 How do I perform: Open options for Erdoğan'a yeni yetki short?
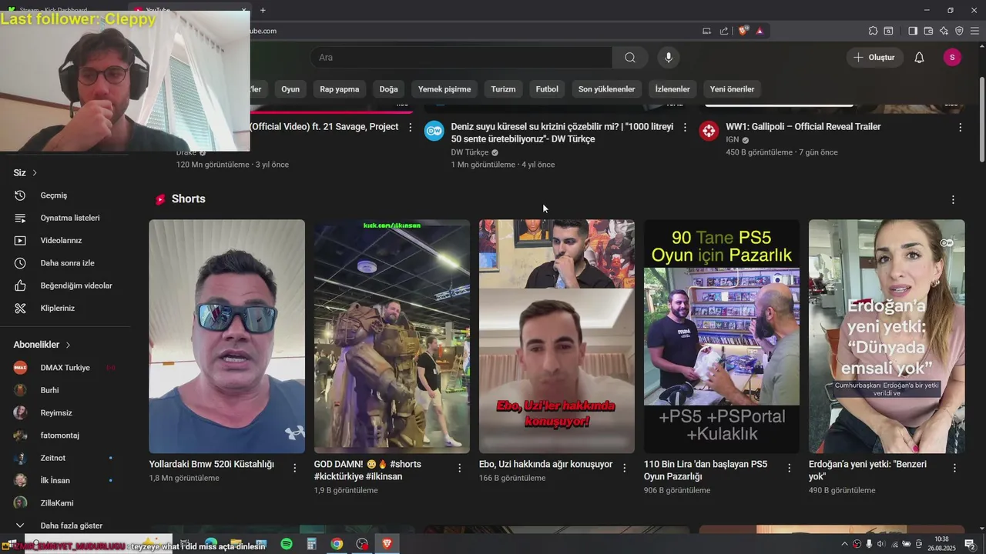954,468
